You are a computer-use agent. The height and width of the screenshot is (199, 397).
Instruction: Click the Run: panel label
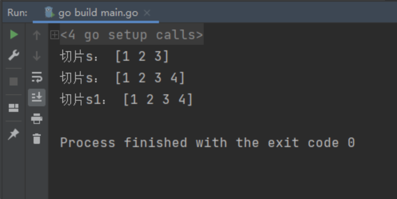click(18, 13)
